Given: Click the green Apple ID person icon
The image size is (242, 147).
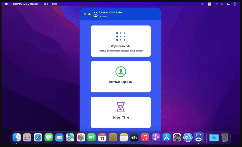Looking at the screenshot, I should point(121,72).
